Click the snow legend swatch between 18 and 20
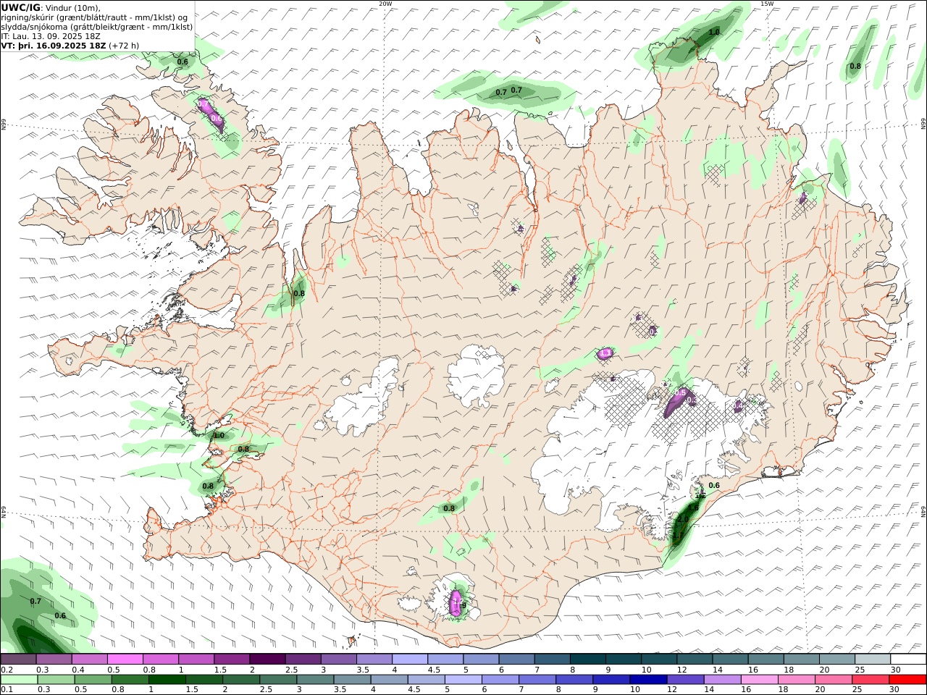Viewport: 927px width, 695px height. [801, 659]
